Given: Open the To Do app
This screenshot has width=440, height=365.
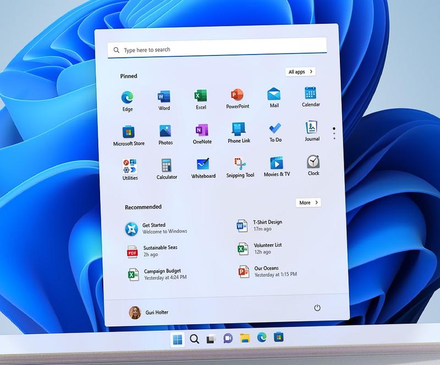Looking at the screenshot, I should [x=276, y=132].
